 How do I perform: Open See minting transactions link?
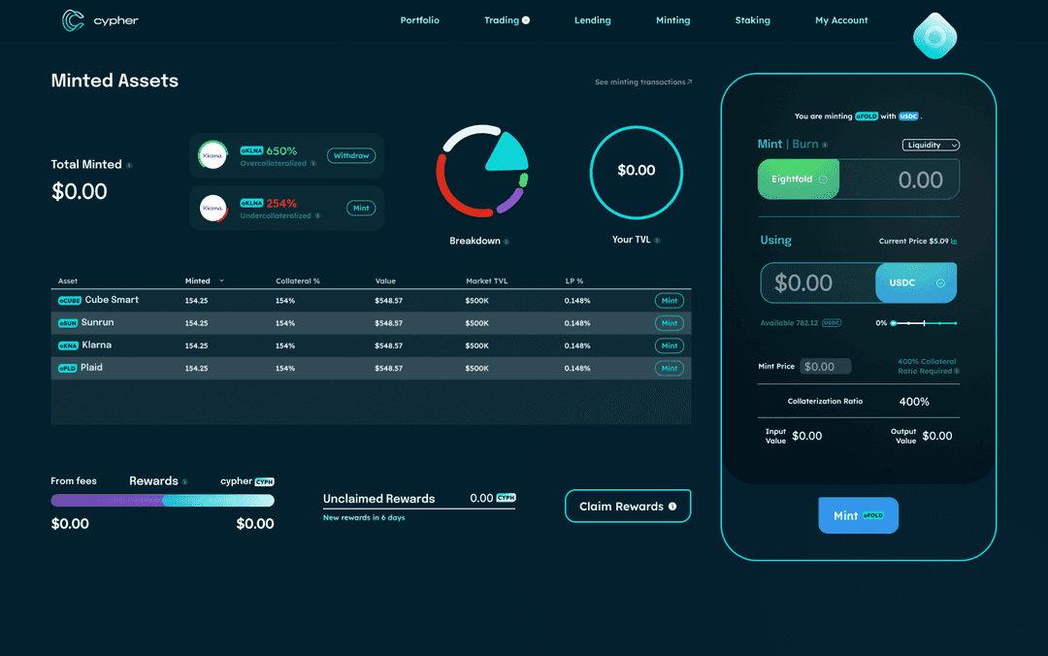point(642,82)
